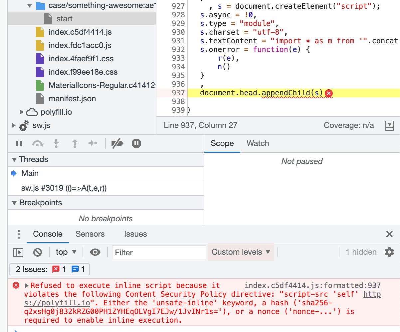Click the red error icon in console message
Image resolution: width=400 pixels, height=332 pixels.
pyautogui.click(x=16, y=285)
